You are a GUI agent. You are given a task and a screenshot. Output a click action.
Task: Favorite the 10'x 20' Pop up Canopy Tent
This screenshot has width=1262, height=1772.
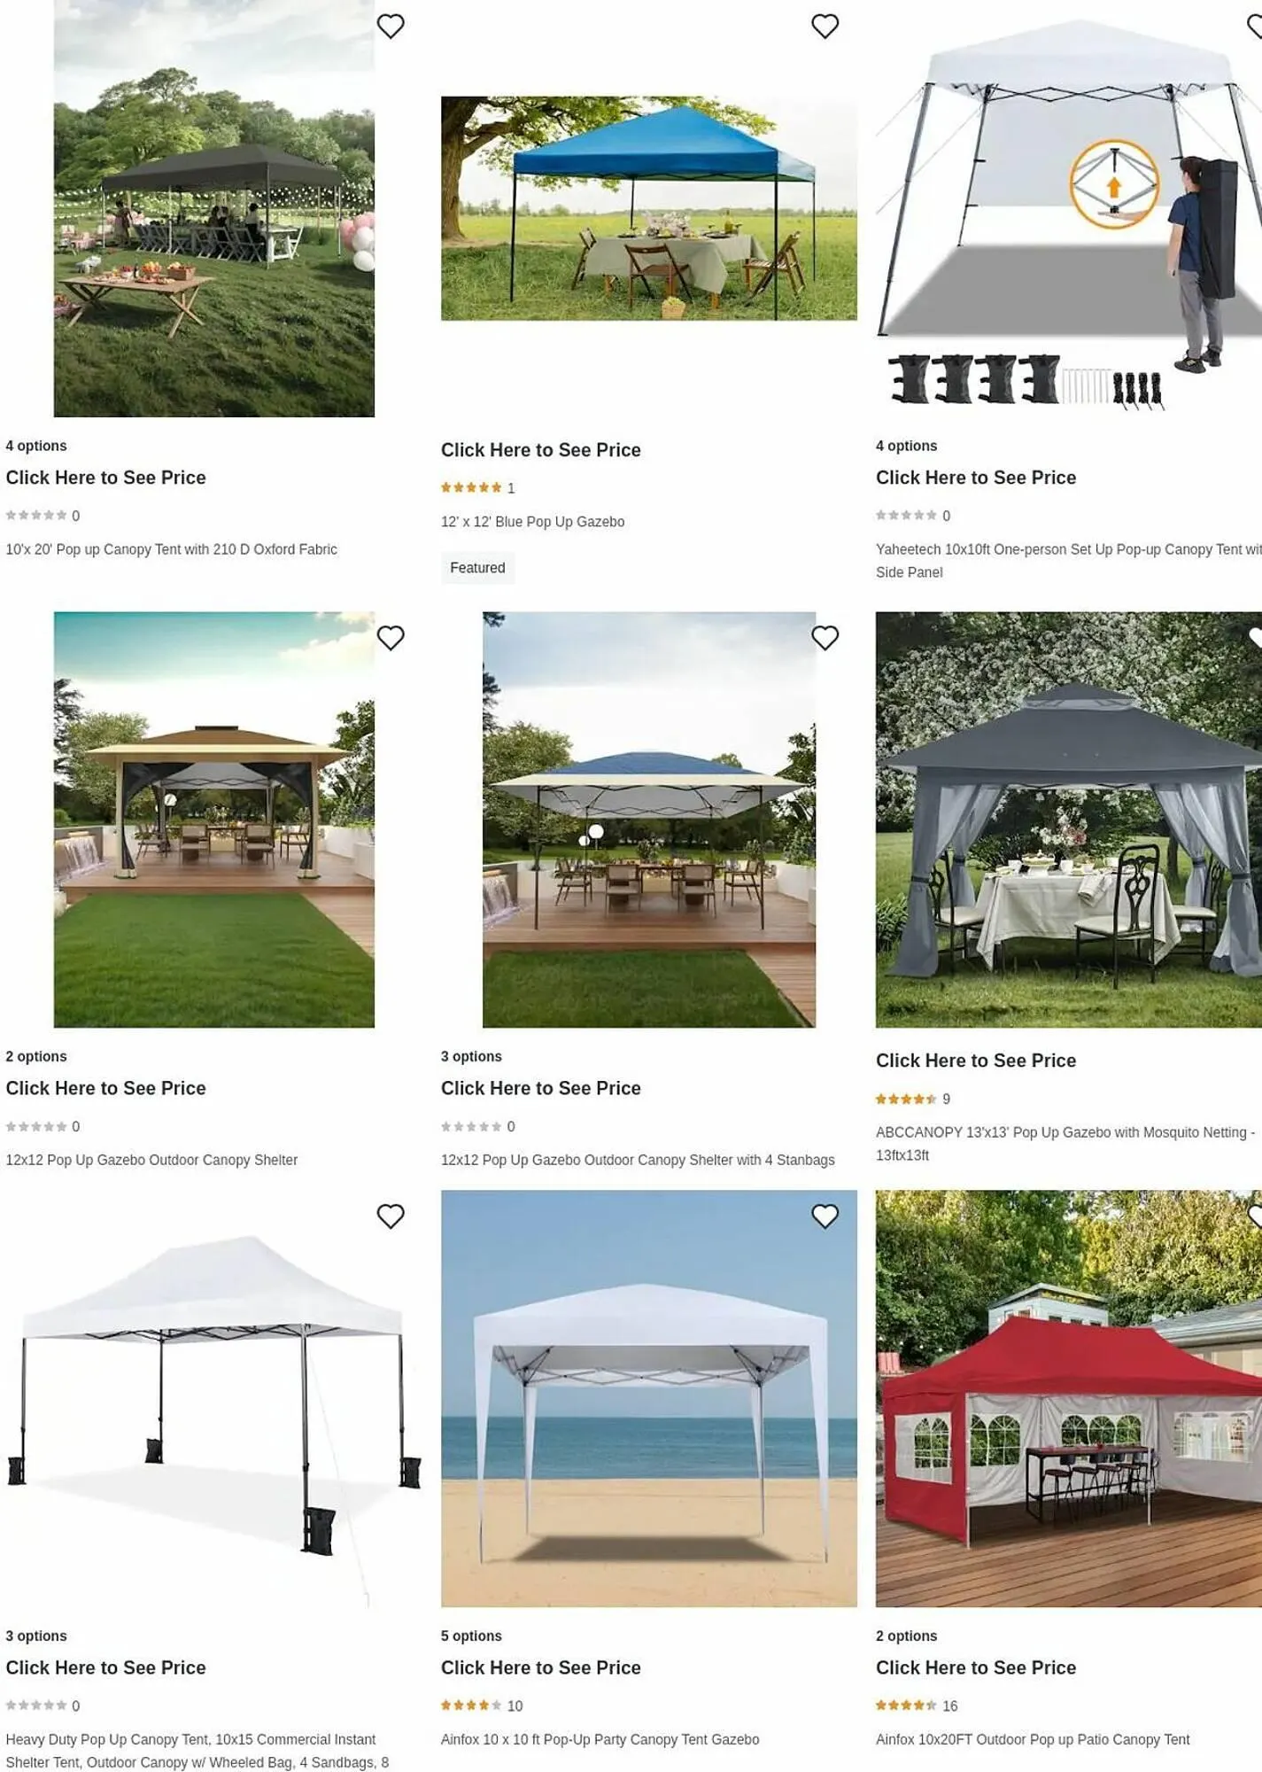pyautogui.click(x=391, y=26)
